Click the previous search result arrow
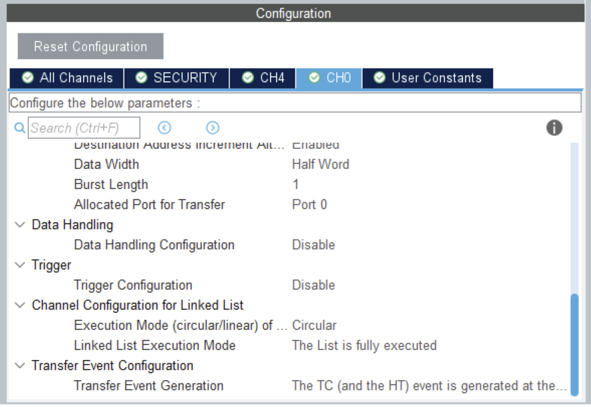 (165, 128)
